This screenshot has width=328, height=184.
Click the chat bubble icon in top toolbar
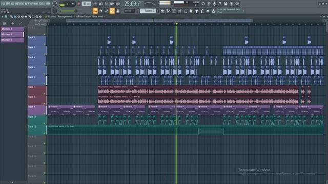(x=237, y=4)
